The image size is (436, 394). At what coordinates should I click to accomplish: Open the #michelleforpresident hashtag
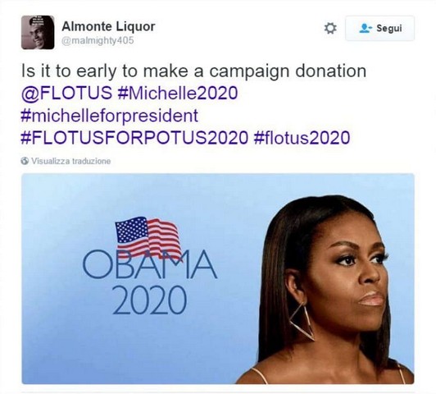(110, 115)
